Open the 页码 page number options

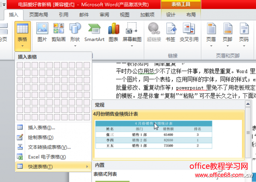(244, 35)
